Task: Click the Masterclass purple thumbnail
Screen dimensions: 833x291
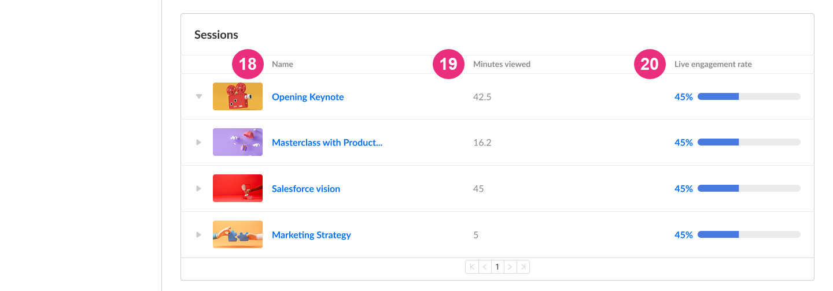Action: 238,142
